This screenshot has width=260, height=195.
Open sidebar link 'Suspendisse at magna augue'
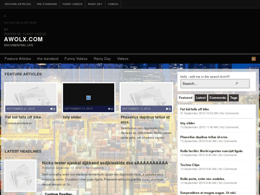208,193
